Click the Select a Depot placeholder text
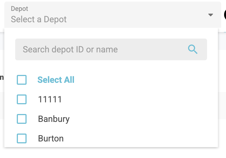The height and width of the screenshot is (158, 226). click(x=39, y=19)
